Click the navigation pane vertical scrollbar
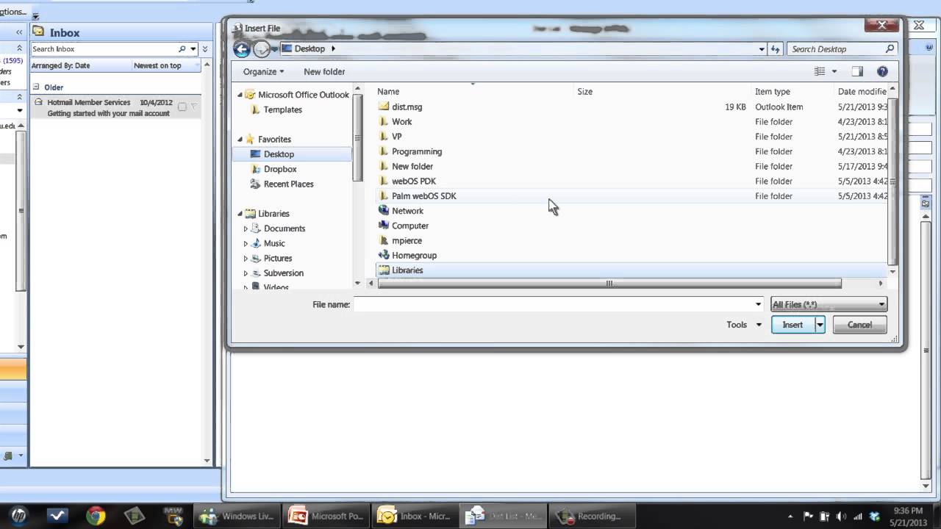The width and height of the screenshot is (941, 529). 358,137
